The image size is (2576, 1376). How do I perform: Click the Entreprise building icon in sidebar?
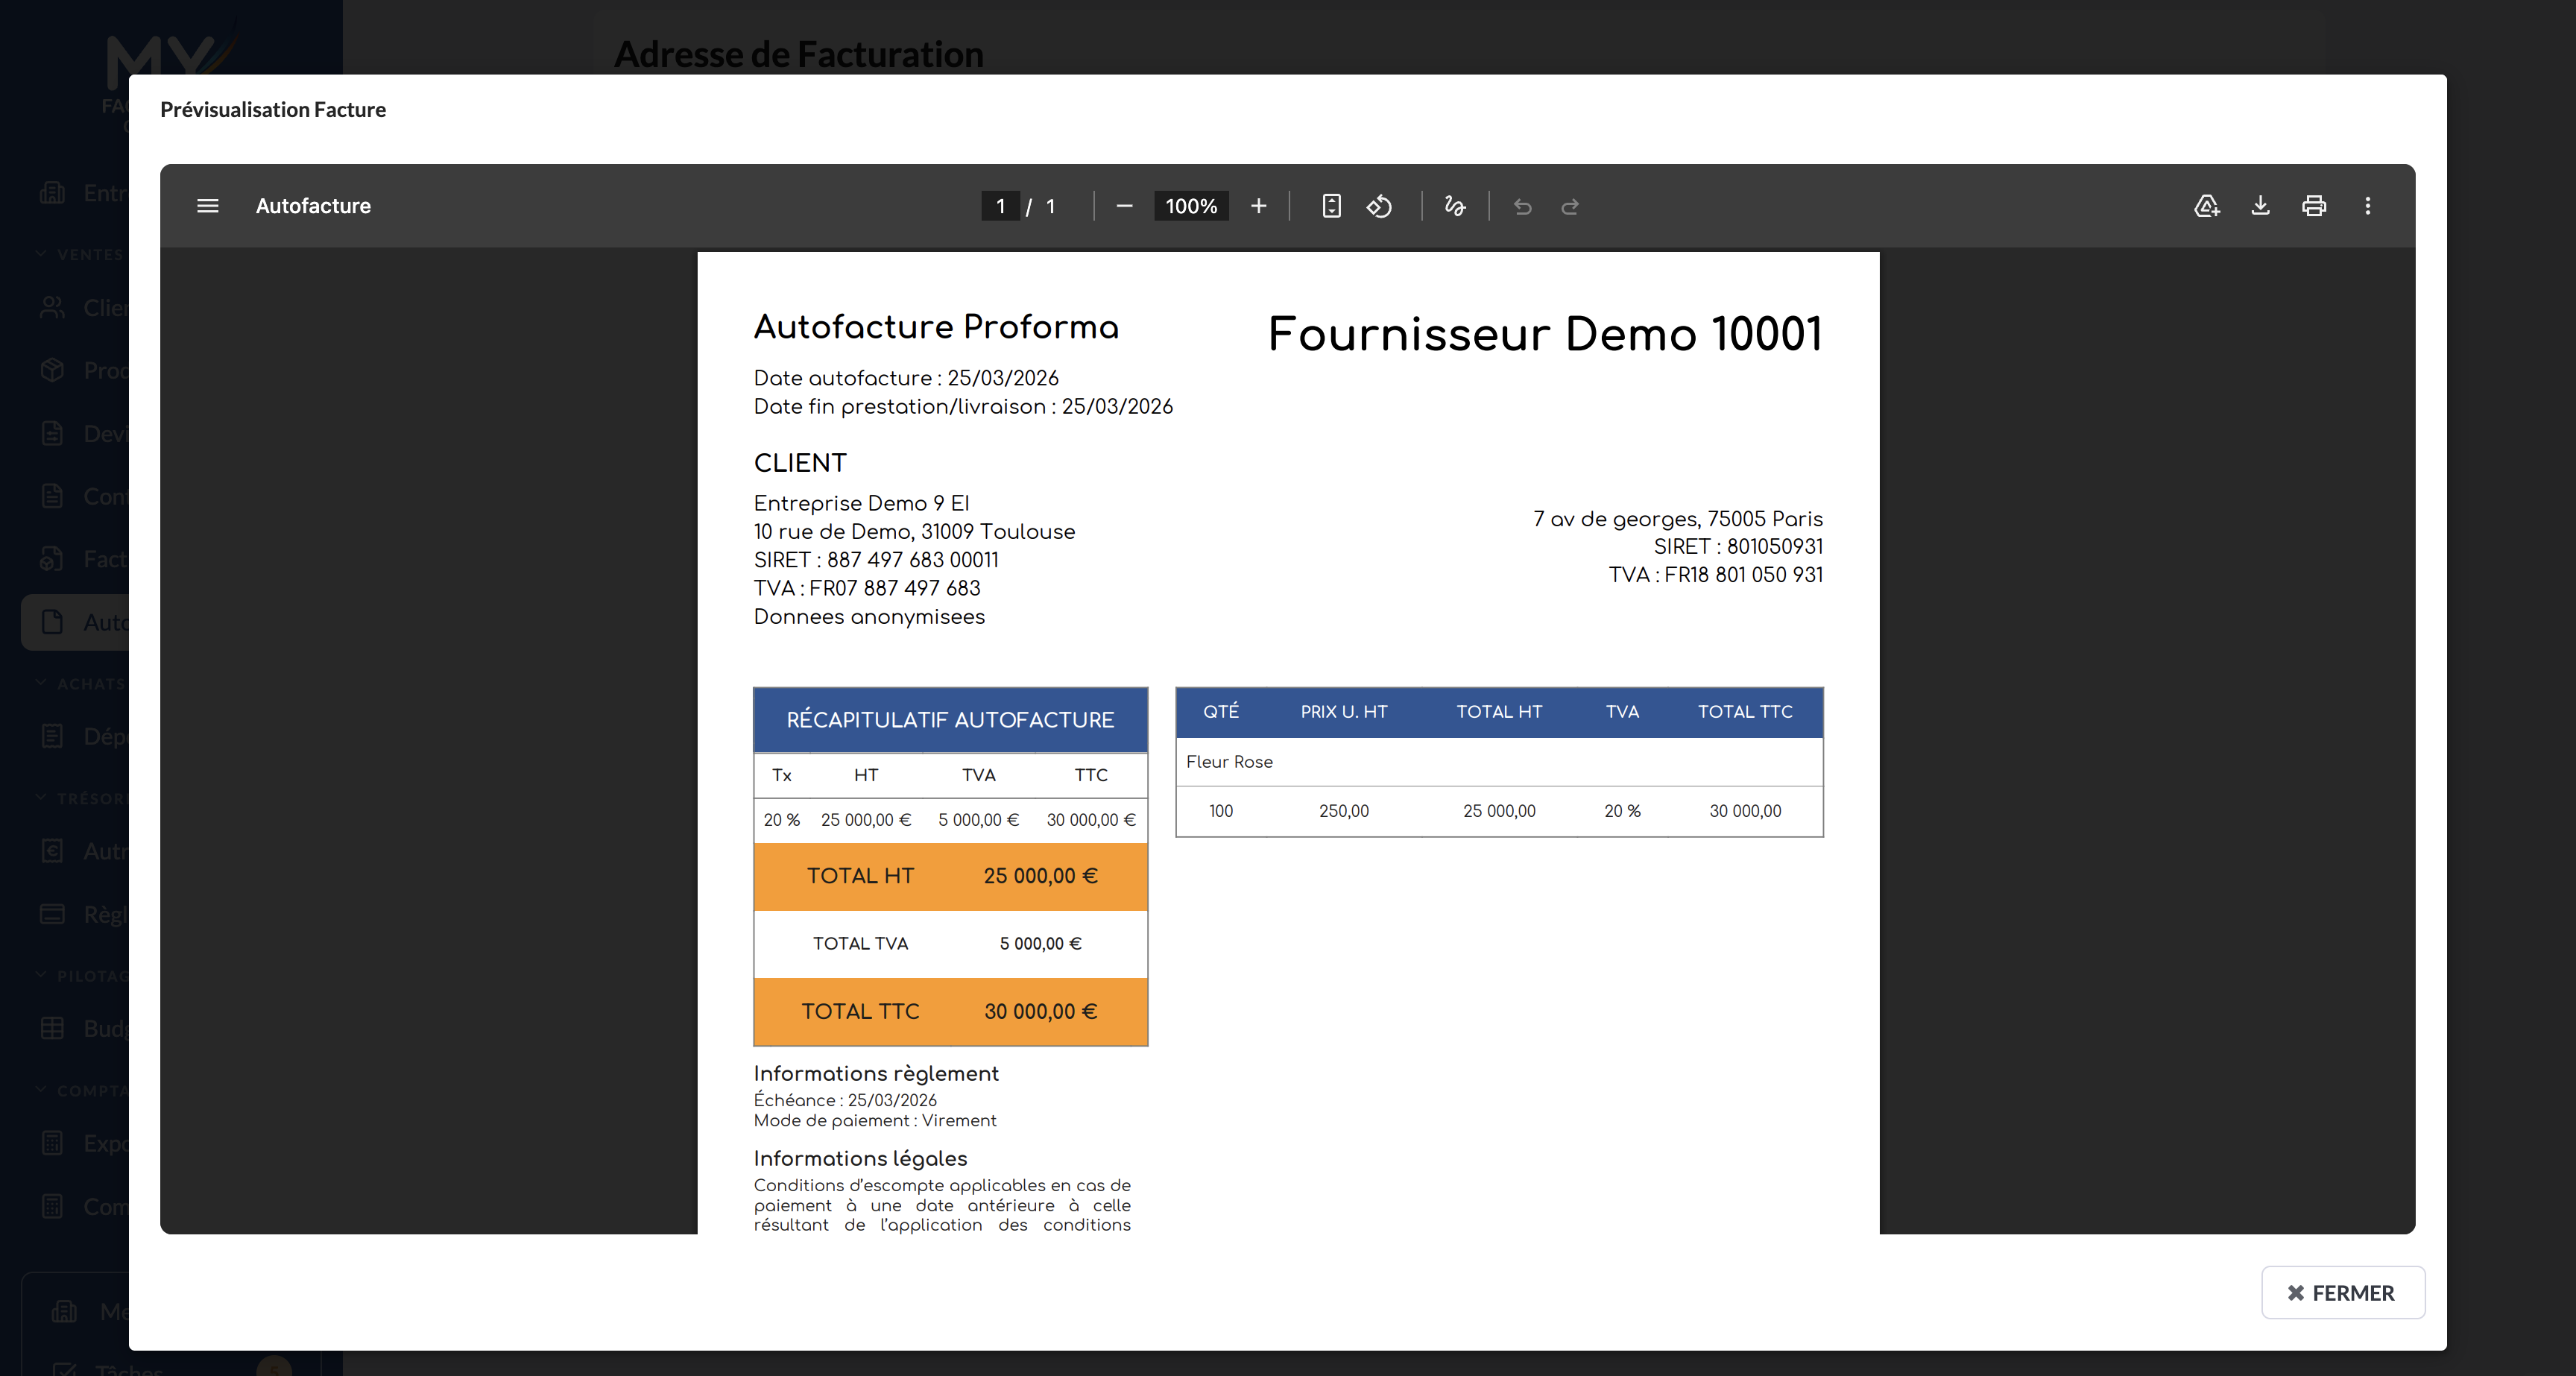52,193
